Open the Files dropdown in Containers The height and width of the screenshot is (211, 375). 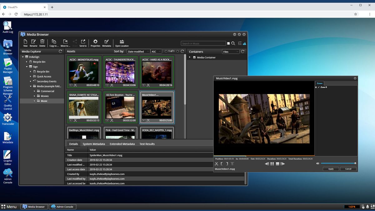230,51
